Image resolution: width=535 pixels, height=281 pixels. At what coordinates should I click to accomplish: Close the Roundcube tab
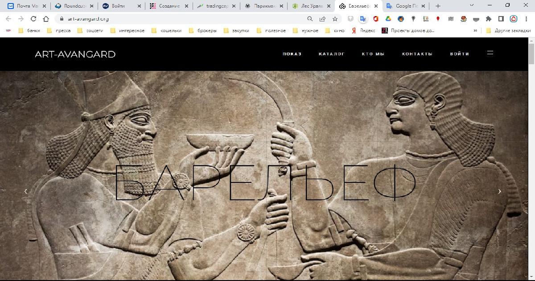pyautogui.click(x=91, y=6)
